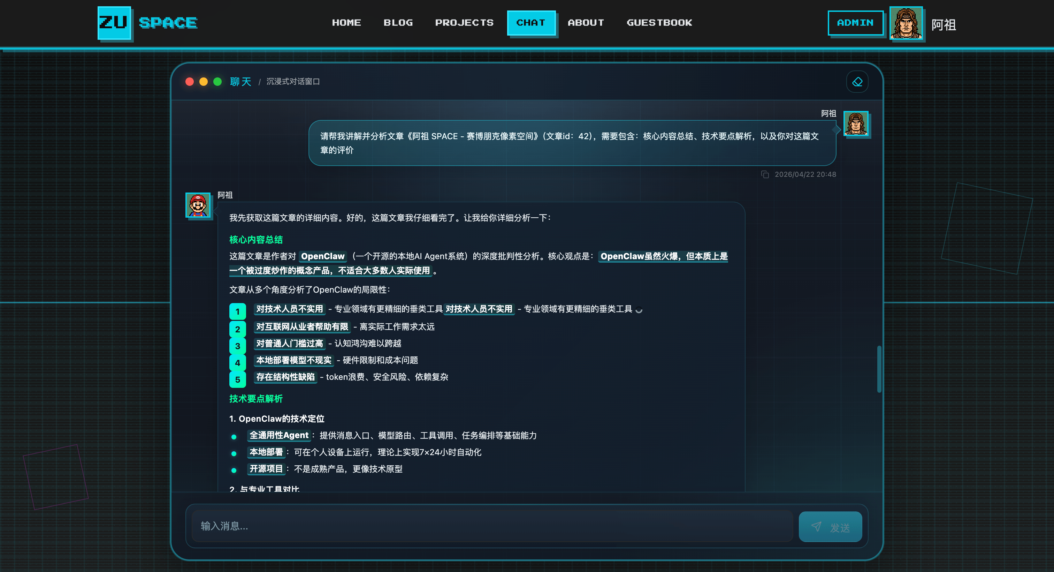The height and width of the screenshot is (572, 1054).
Task: Open the GUESTBOOK page
Action: click(659, 23)
